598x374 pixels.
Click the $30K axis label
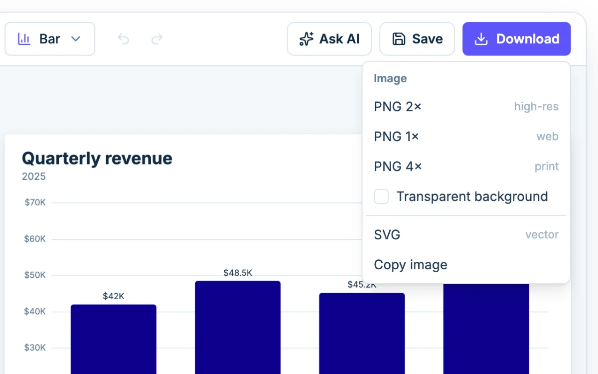pyautogui.click(x=35, y=348)
